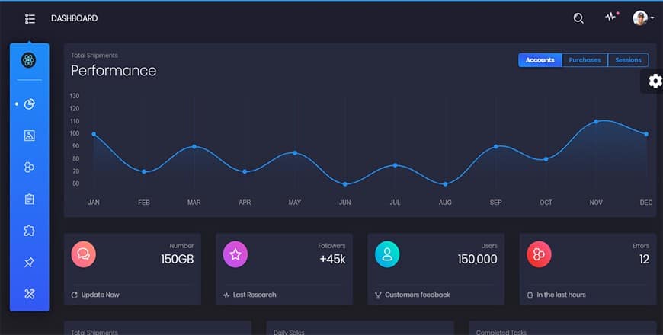The width and height of the screenshot is (663, 335).
Task: Open the activity pulse notifications icon
Action: 611,17
